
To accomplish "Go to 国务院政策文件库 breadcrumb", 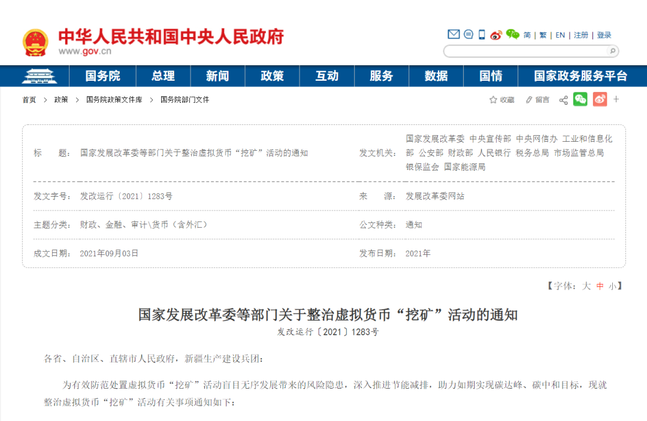I will click(114, 100).
